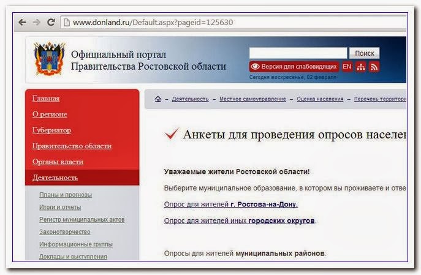Click the browser back arrow
Viewport: 421px width, 275px height.
tap(22, 22)
